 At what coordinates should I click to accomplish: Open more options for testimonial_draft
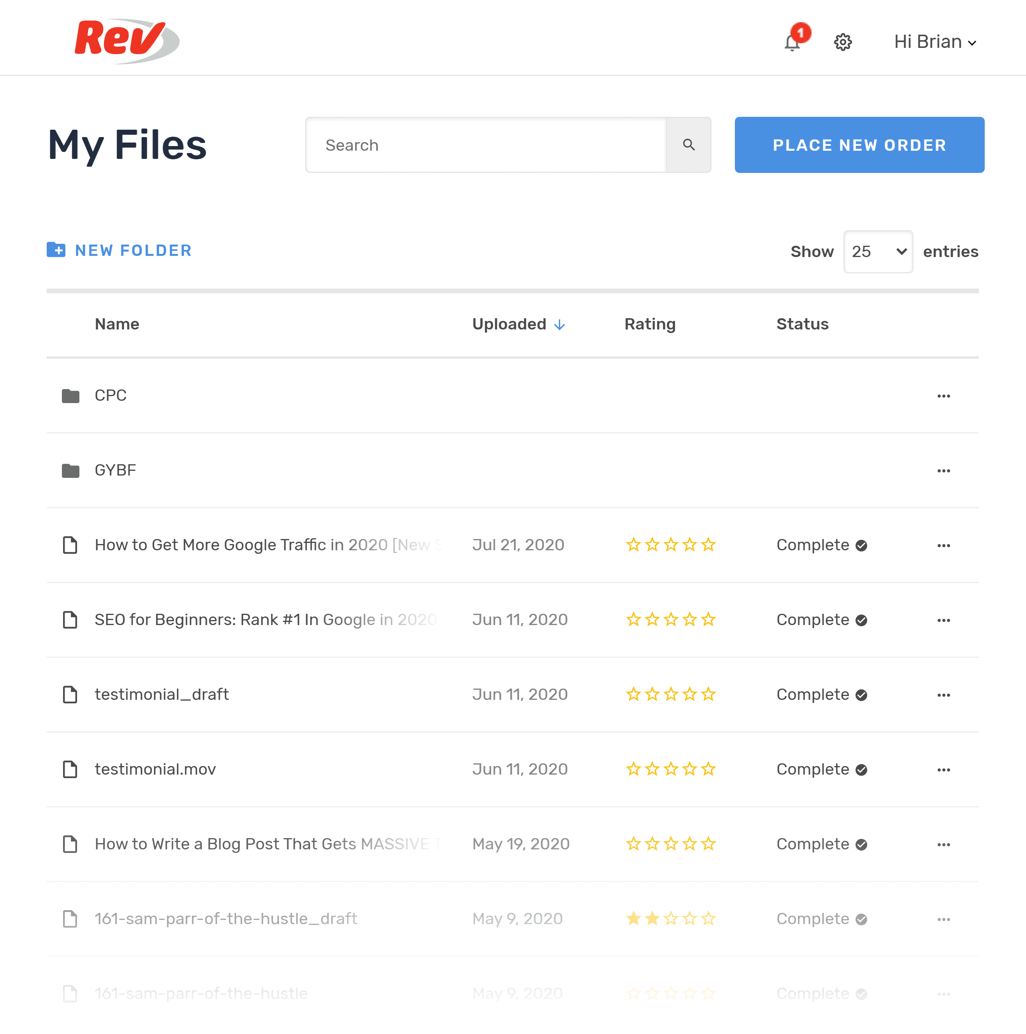tap(943, 696)
